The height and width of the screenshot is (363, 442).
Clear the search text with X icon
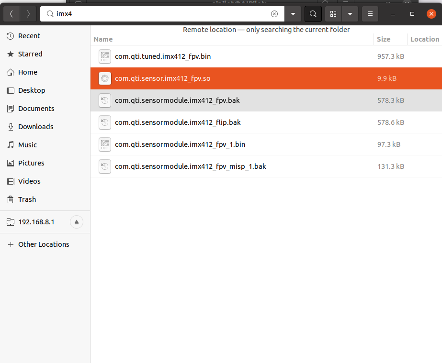point(274,14)
